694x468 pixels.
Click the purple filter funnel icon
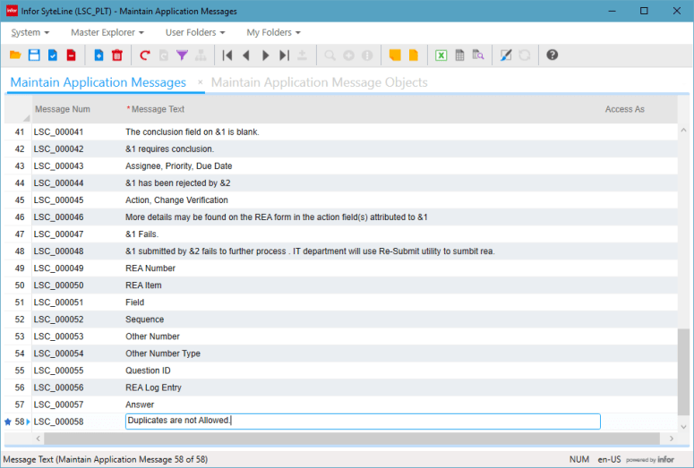pos(182,55)
